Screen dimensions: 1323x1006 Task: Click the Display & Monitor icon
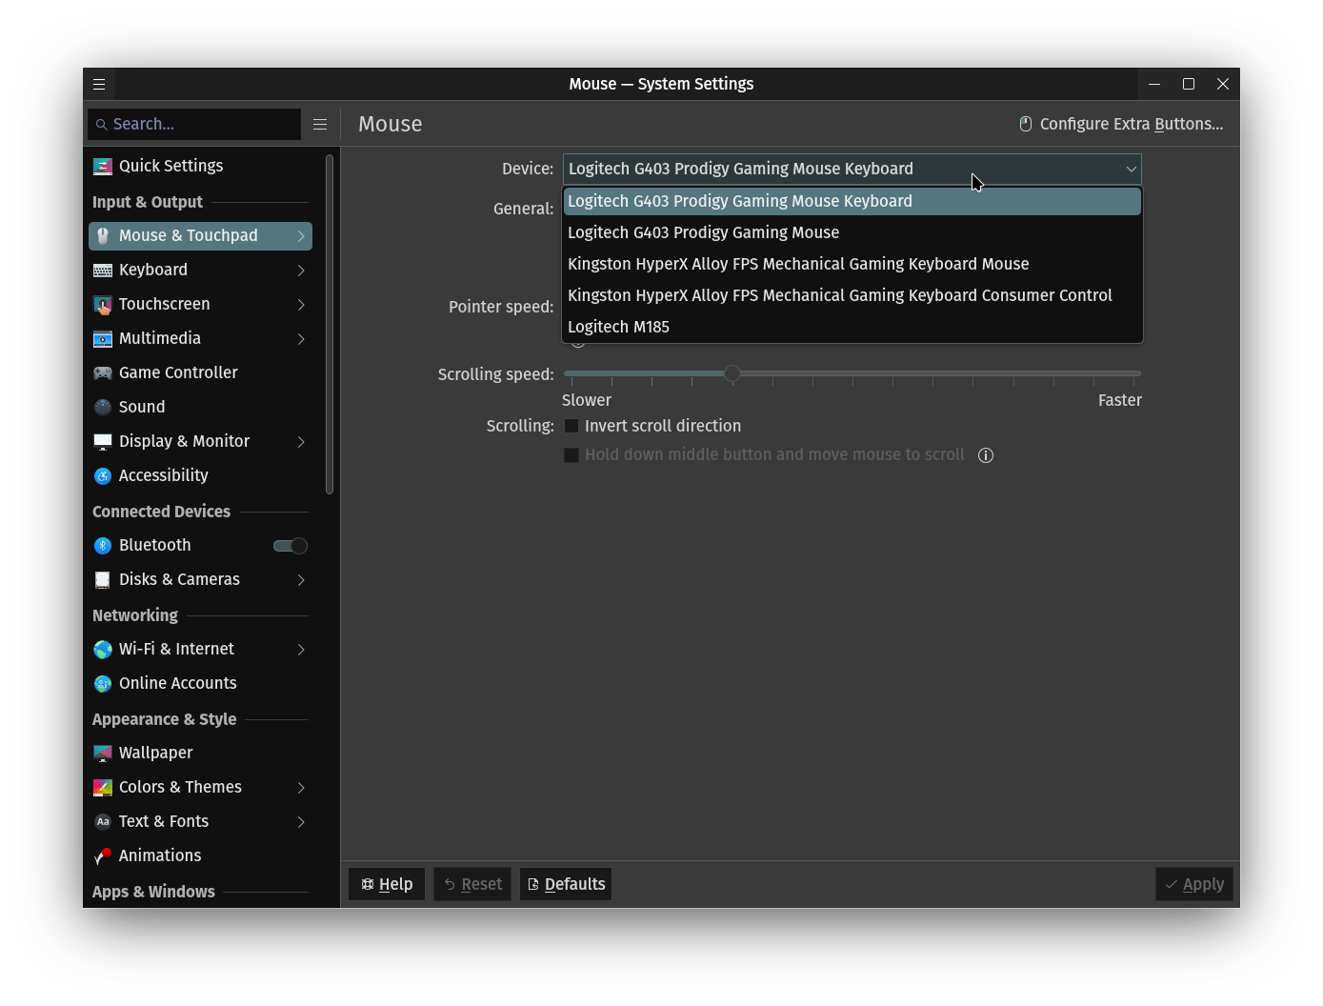click(x=103, y=442)
